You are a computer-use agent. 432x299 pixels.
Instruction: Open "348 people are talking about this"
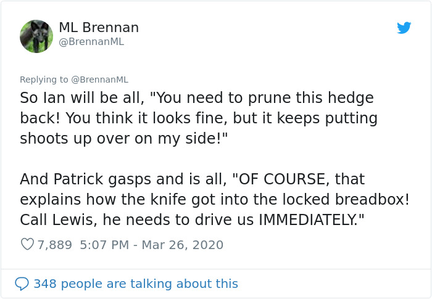tap(135, 284)
